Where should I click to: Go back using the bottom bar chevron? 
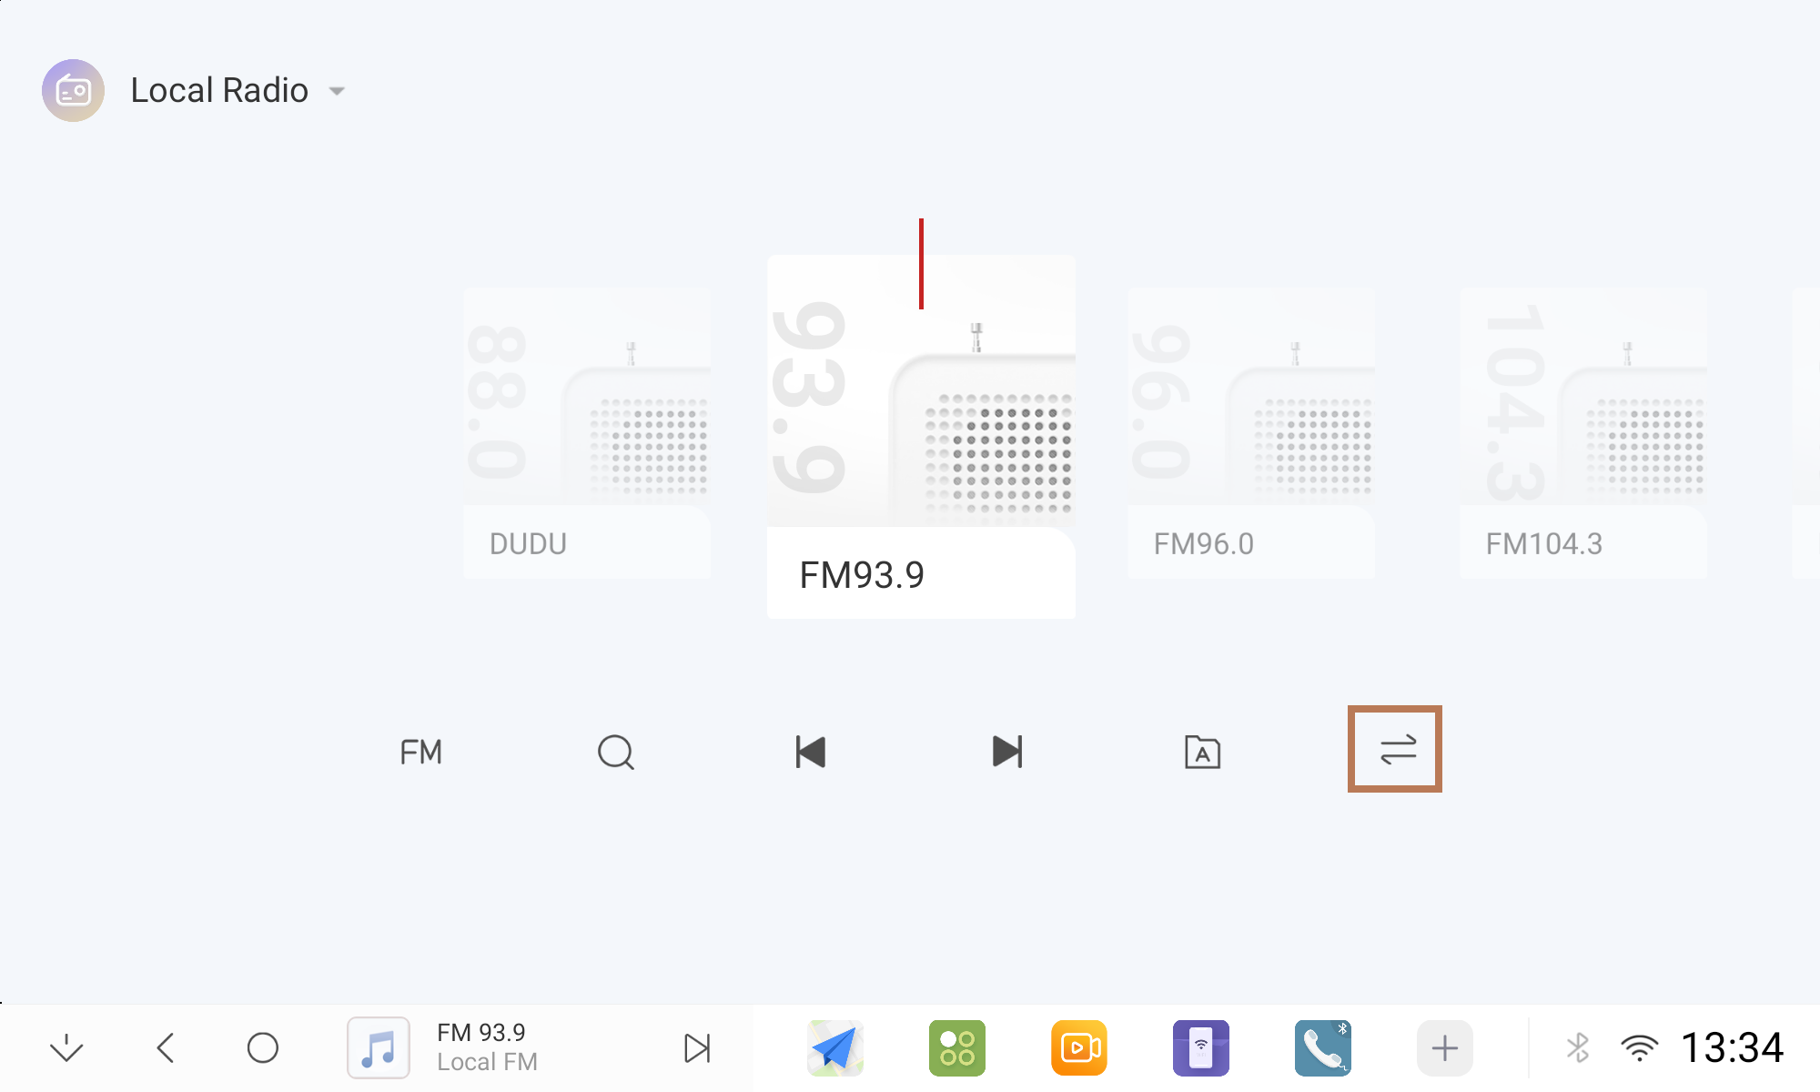166,1048
